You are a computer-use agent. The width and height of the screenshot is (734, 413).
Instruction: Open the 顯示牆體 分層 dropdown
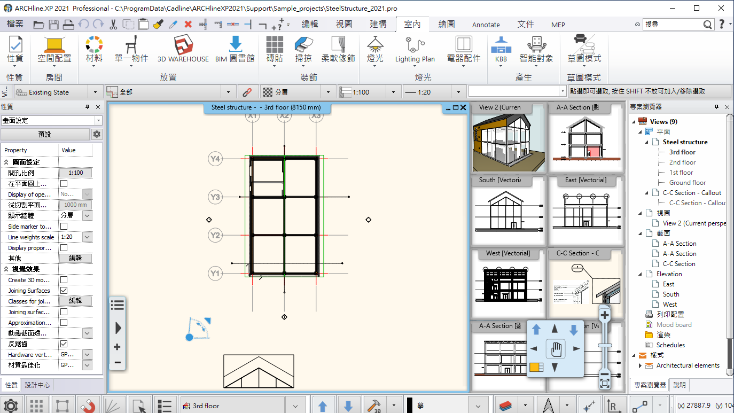click(87, 216)
